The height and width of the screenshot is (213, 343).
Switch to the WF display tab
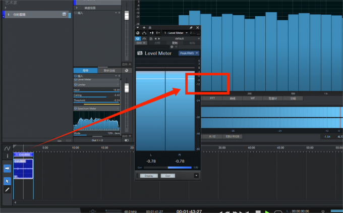(x=252, y=98)
